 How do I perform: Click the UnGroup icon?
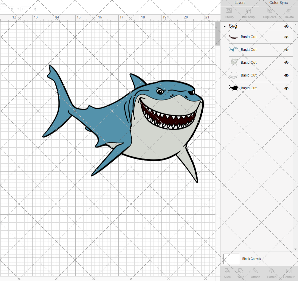[248, 11]
